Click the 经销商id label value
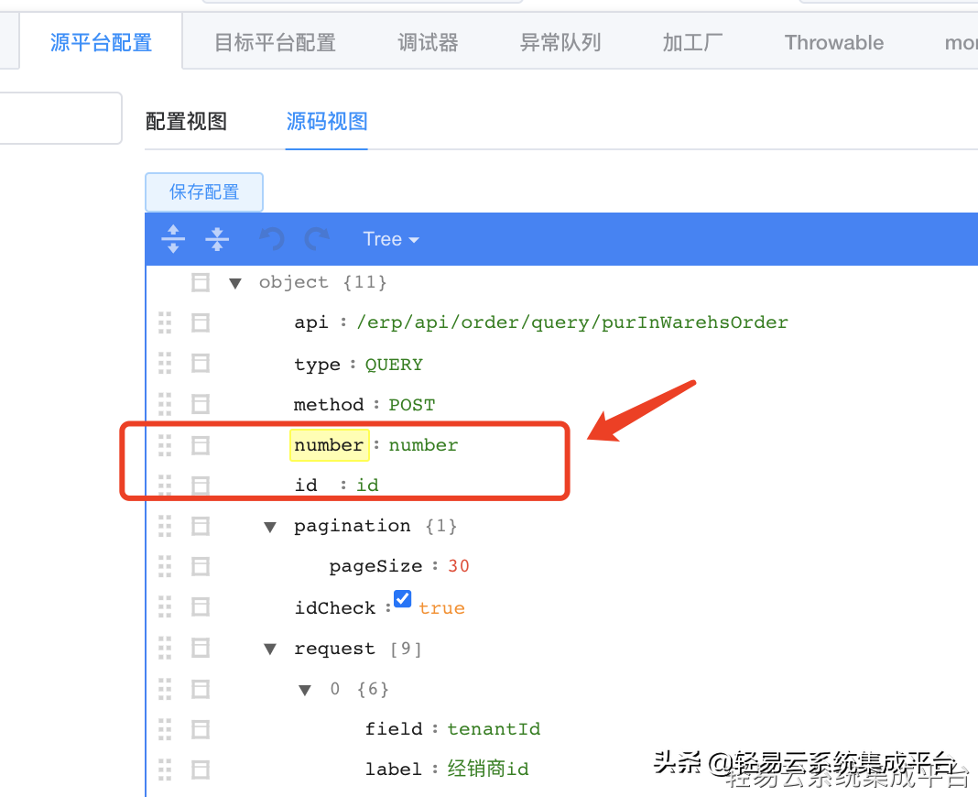The image size is (978, 797). [488, 769]
